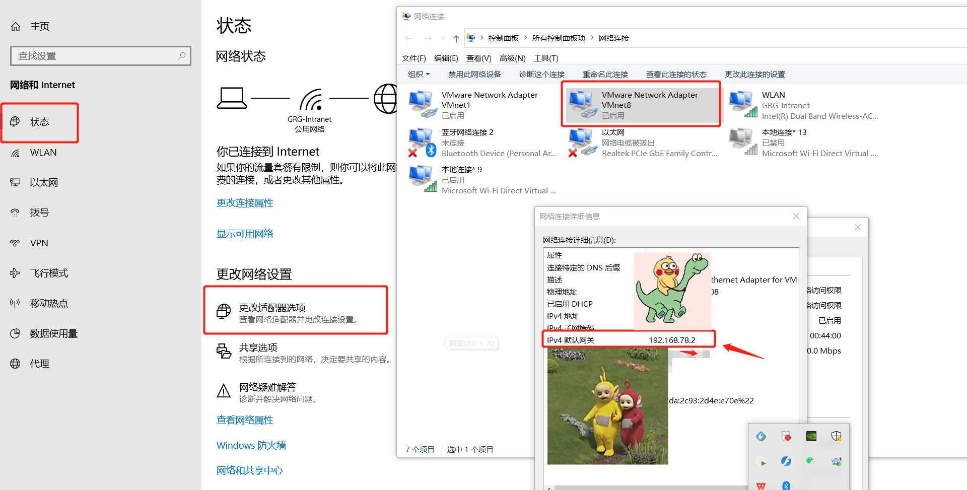967x490 pixels.
Task: Open 编辑(E) menu in 网络连接 window
Action: [446, 58]
